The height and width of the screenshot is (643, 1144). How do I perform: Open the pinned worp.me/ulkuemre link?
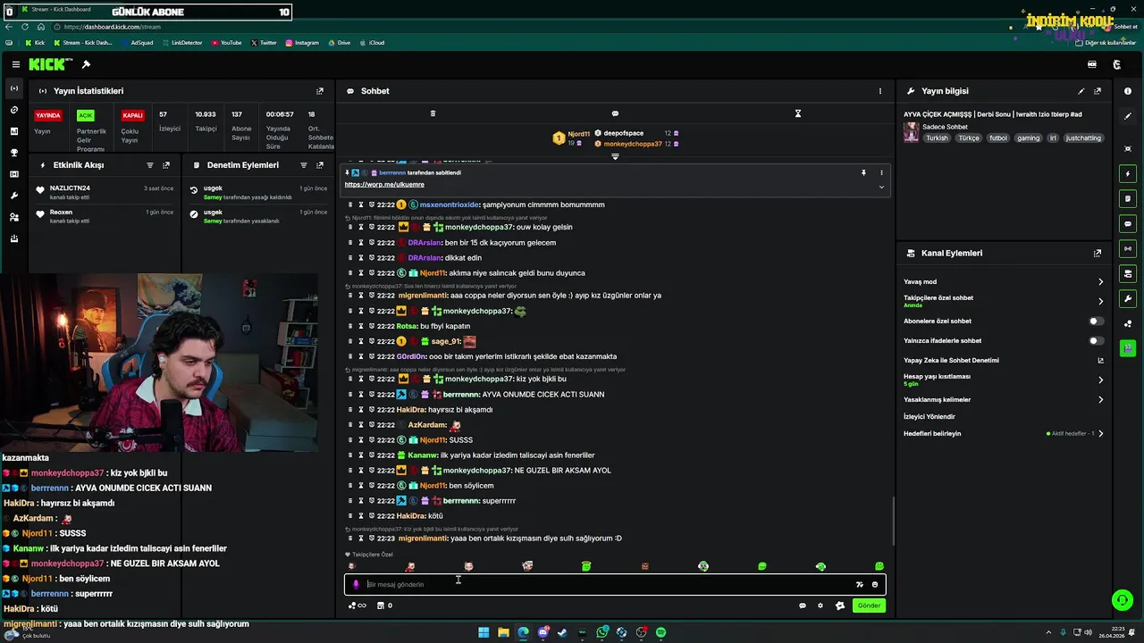click(384, 184)
